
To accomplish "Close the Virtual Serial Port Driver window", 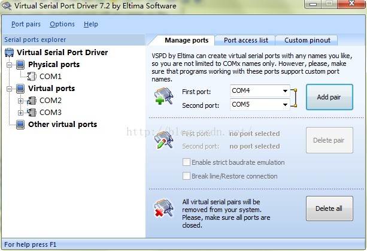I will [x=352, y=4].
